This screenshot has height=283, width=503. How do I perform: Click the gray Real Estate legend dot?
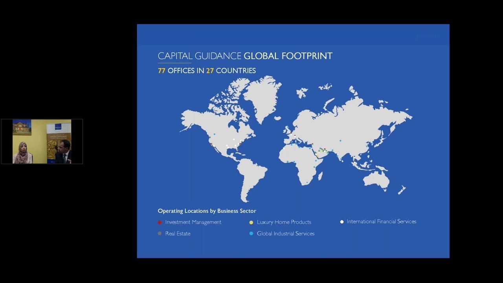tap(160, 233)
